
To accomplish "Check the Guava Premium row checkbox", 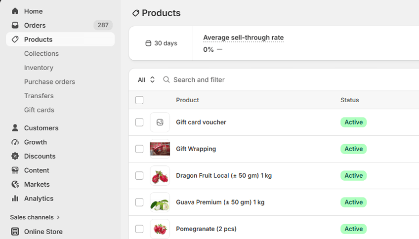I will coord(139,202).
